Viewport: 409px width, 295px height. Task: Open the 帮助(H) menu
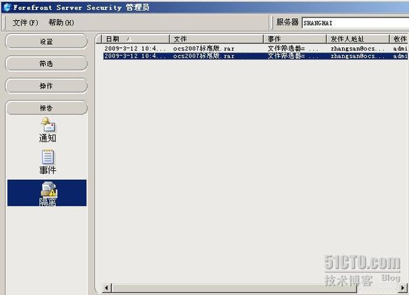(61, 23)
